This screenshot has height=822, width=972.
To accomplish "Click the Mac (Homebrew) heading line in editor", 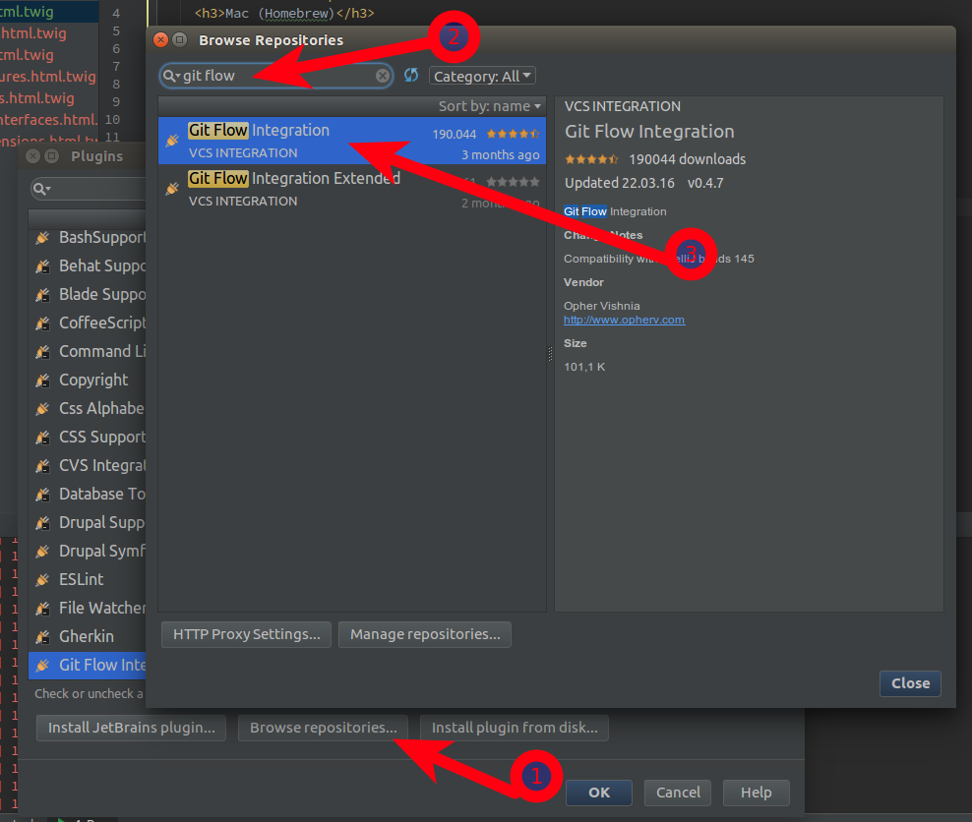I will 284,13.
